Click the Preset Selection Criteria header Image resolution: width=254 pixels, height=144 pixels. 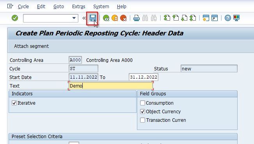click(x=123, y=136)
